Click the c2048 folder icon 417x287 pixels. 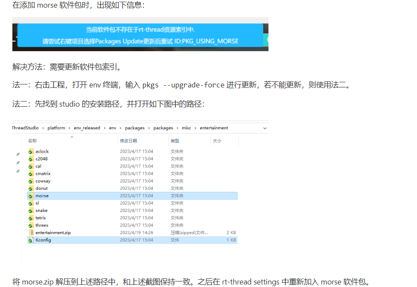(31, 159)
